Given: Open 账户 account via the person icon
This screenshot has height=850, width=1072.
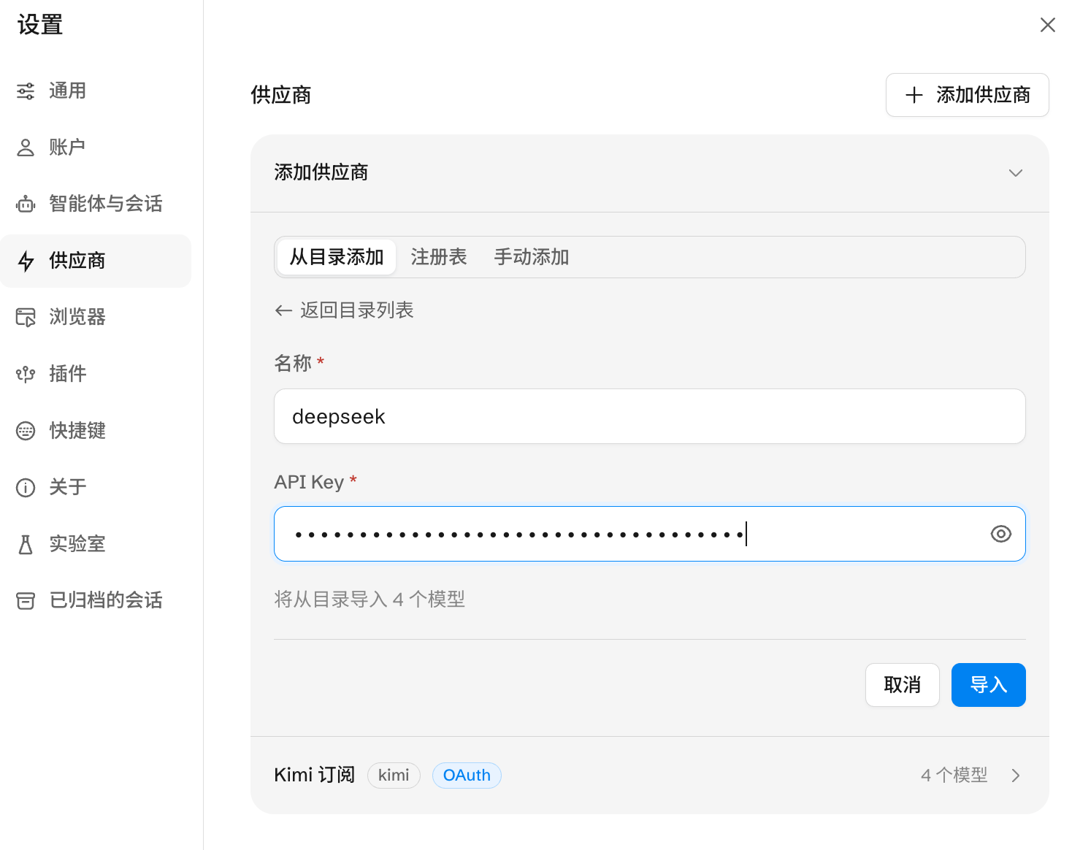Looking at the screenshot, I should tap(26, 148).
